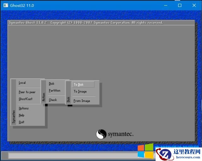Minimize the Ghost32 11.0 window
Screen dimensions: 202x161
(166, 5)
